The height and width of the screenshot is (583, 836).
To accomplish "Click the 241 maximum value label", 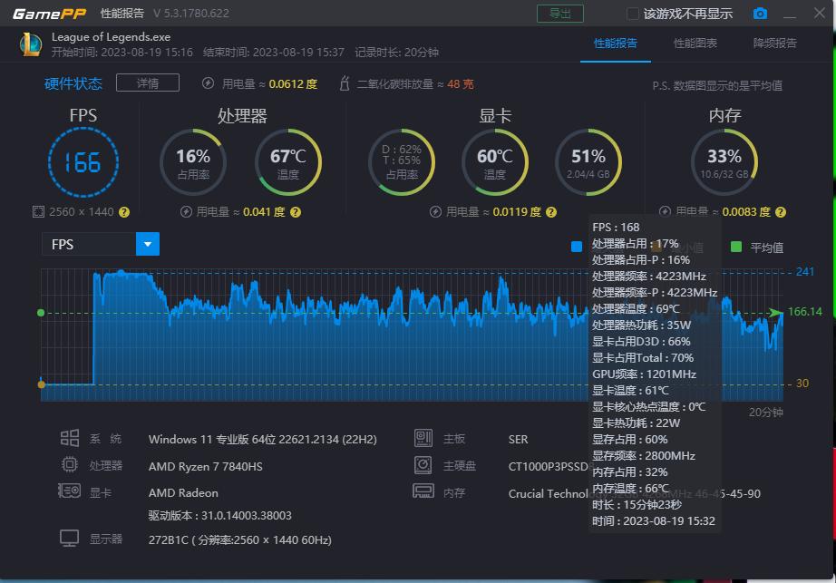I will coord(804,272).
